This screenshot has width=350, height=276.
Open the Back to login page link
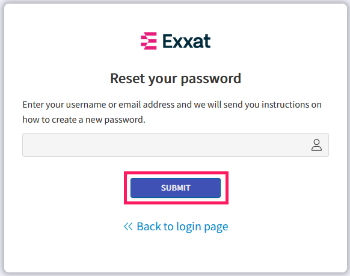(x=176, y=227)
